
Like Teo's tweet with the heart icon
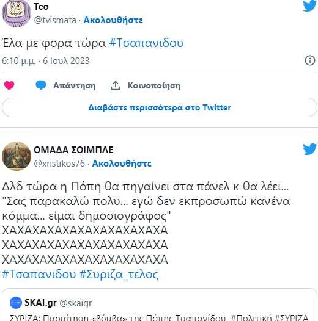point(9,85)
